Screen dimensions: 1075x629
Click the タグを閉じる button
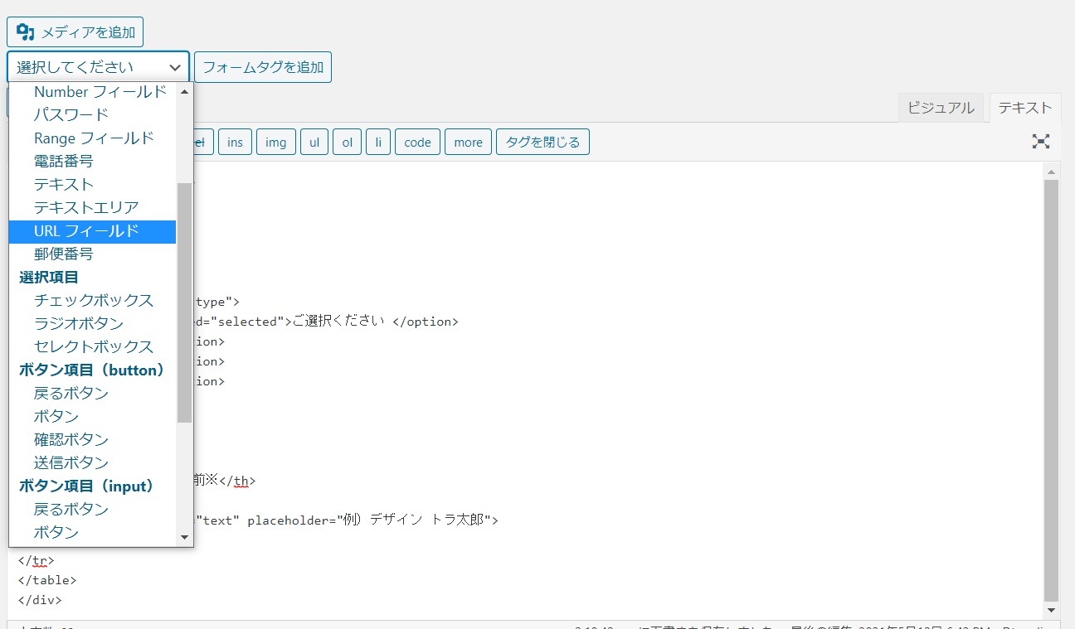[x=542, y=143]
